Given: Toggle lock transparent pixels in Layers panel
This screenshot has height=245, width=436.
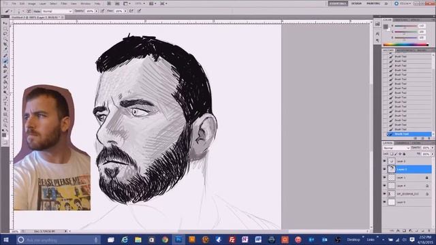Looking at the screenshot, I should coord(392,154).
